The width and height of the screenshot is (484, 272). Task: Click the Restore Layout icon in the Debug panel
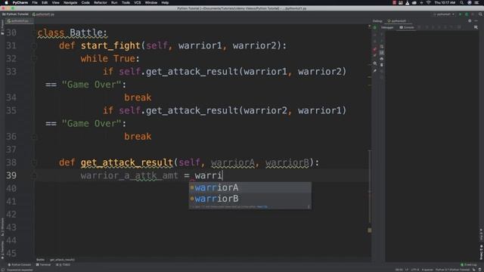476,27
